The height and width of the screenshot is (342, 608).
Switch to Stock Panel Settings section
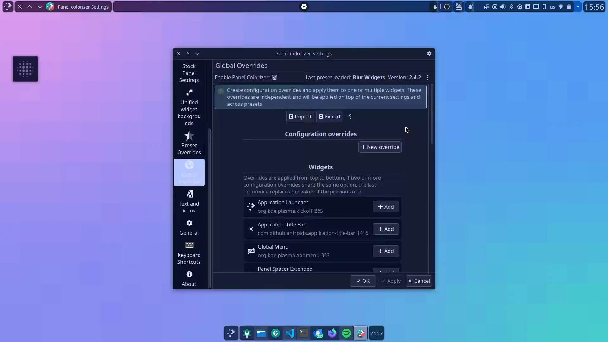189,73
